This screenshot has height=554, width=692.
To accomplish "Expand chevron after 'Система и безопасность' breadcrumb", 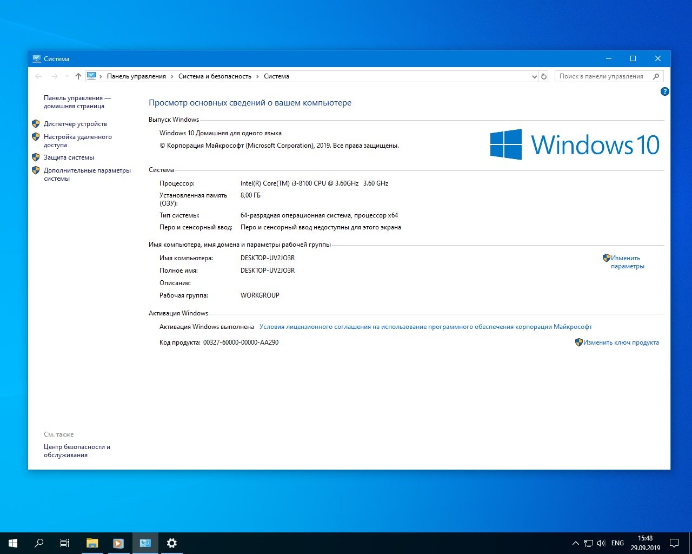I will (257, 76).
